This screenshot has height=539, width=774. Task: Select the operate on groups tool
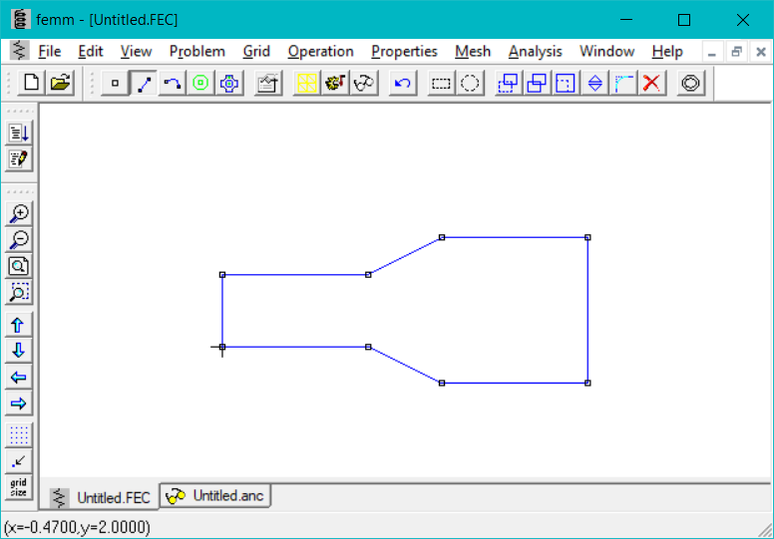click(x=229, y=83)
